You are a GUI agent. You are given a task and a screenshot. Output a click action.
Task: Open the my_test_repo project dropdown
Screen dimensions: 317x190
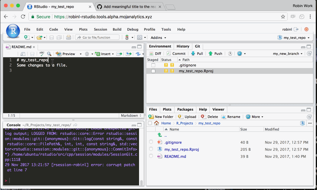[x=293, y=38]
